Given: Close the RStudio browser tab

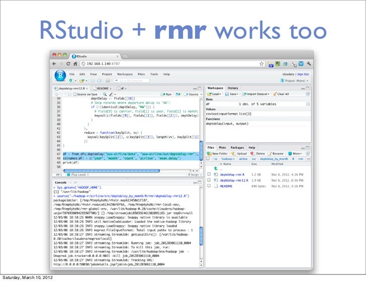Looking at the screenshot, I should 118,56.
